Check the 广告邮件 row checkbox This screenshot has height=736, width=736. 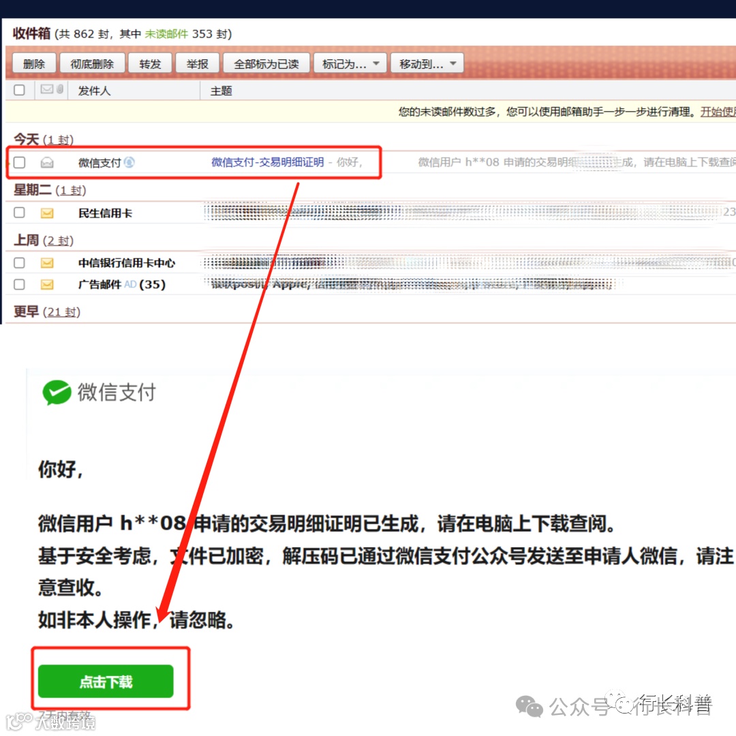[x=19, y=284]
